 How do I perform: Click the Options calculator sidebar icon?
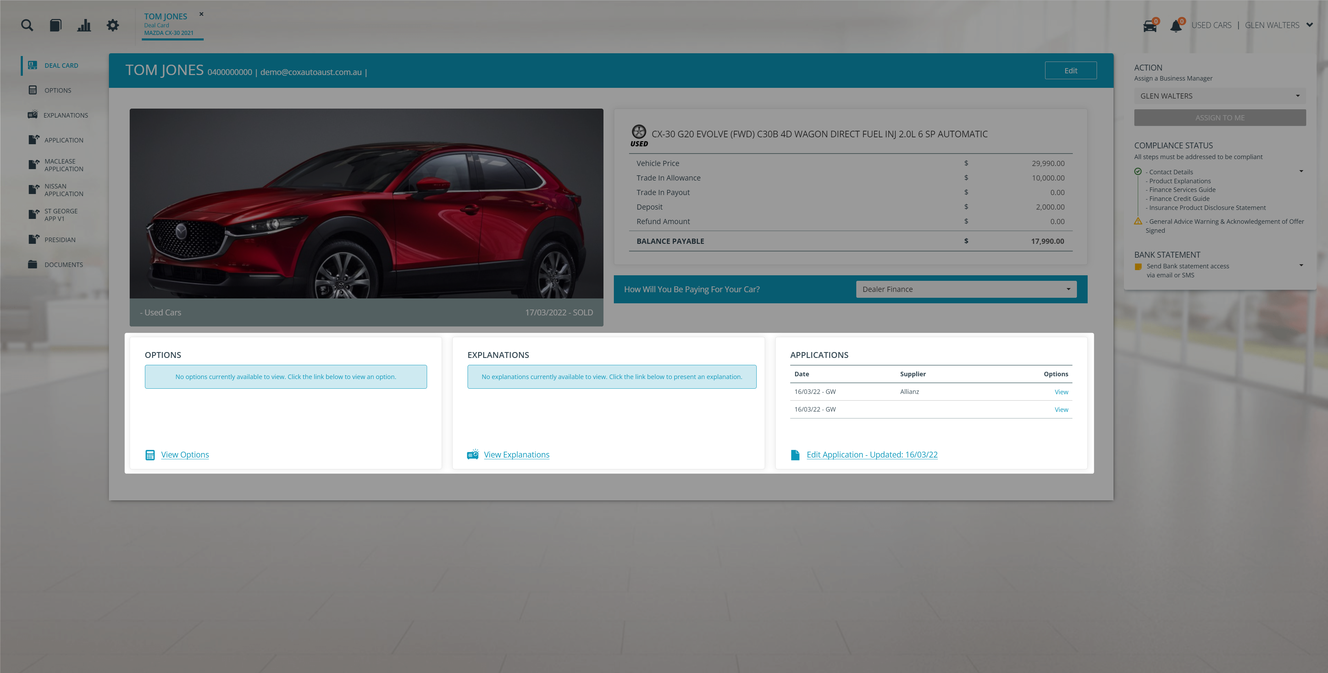point(33,90)
